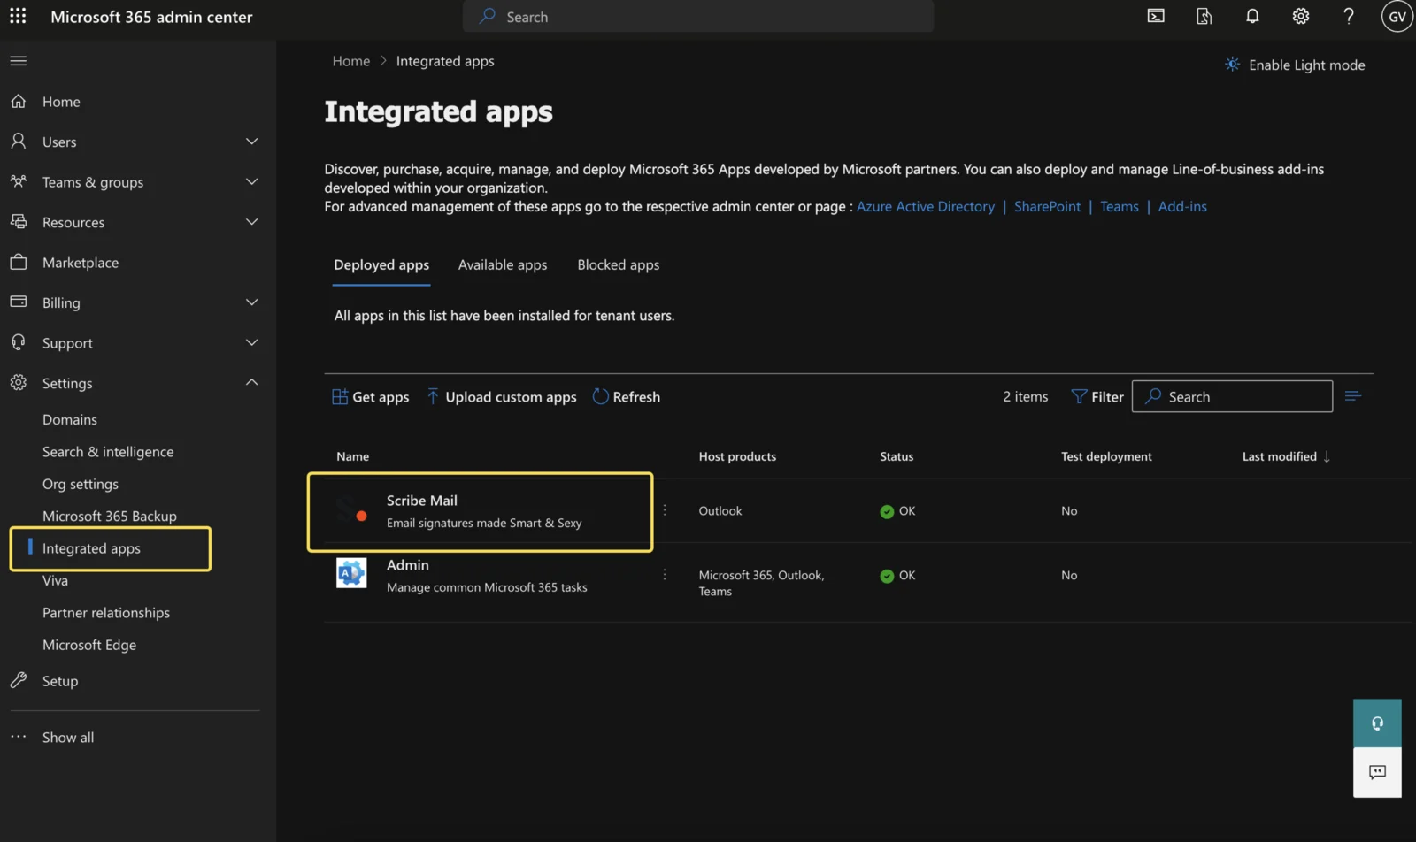Switch to Blocked apps tab
The image size is (1416, 842).
tap(619, 265)
